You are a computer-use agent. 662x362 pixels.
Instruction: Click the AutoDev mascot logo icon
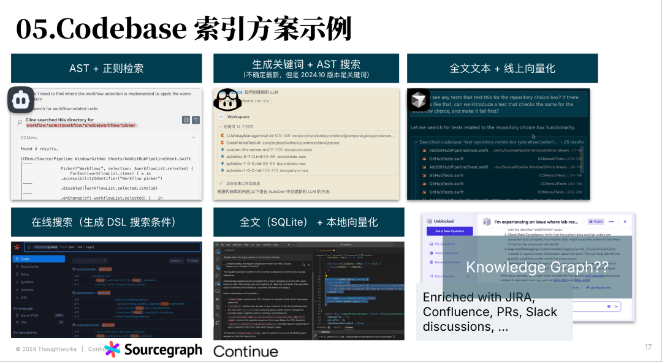click(x=227, y=100)
